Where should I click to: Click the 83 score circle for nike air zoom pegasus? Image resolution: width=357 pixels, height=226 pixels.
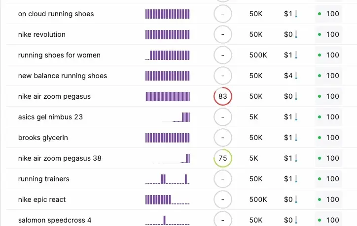(223, 96)
